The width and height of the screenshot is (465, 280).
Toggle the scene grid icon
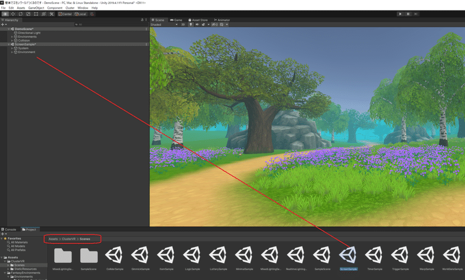[x=221, y=24]
